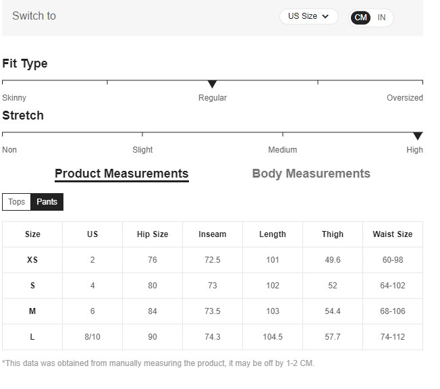
Task: Click the Thigh column header
Action: 333,234
